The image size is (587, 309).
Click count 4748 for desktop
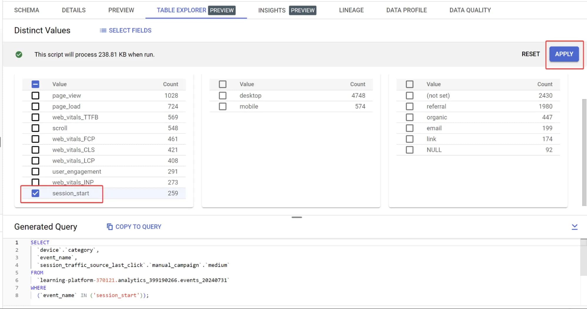(x=358, y=96)
